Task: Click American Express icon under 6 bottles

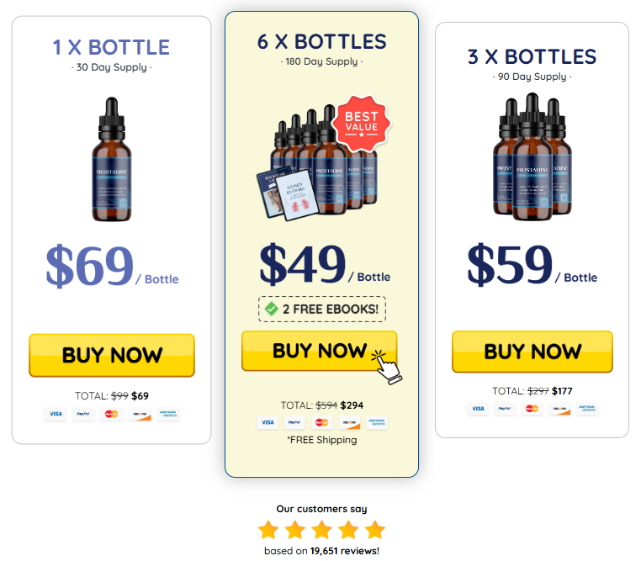Action: click(x=377, y=422)
